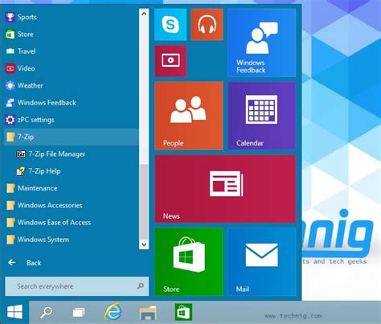Viewport: 381px width, 324px height.
Task: Open the Video player tile
Action: (x=170, y=61)
